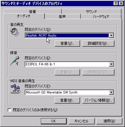Confirm with the OK button
125x127 pixels.
[54, 121]
